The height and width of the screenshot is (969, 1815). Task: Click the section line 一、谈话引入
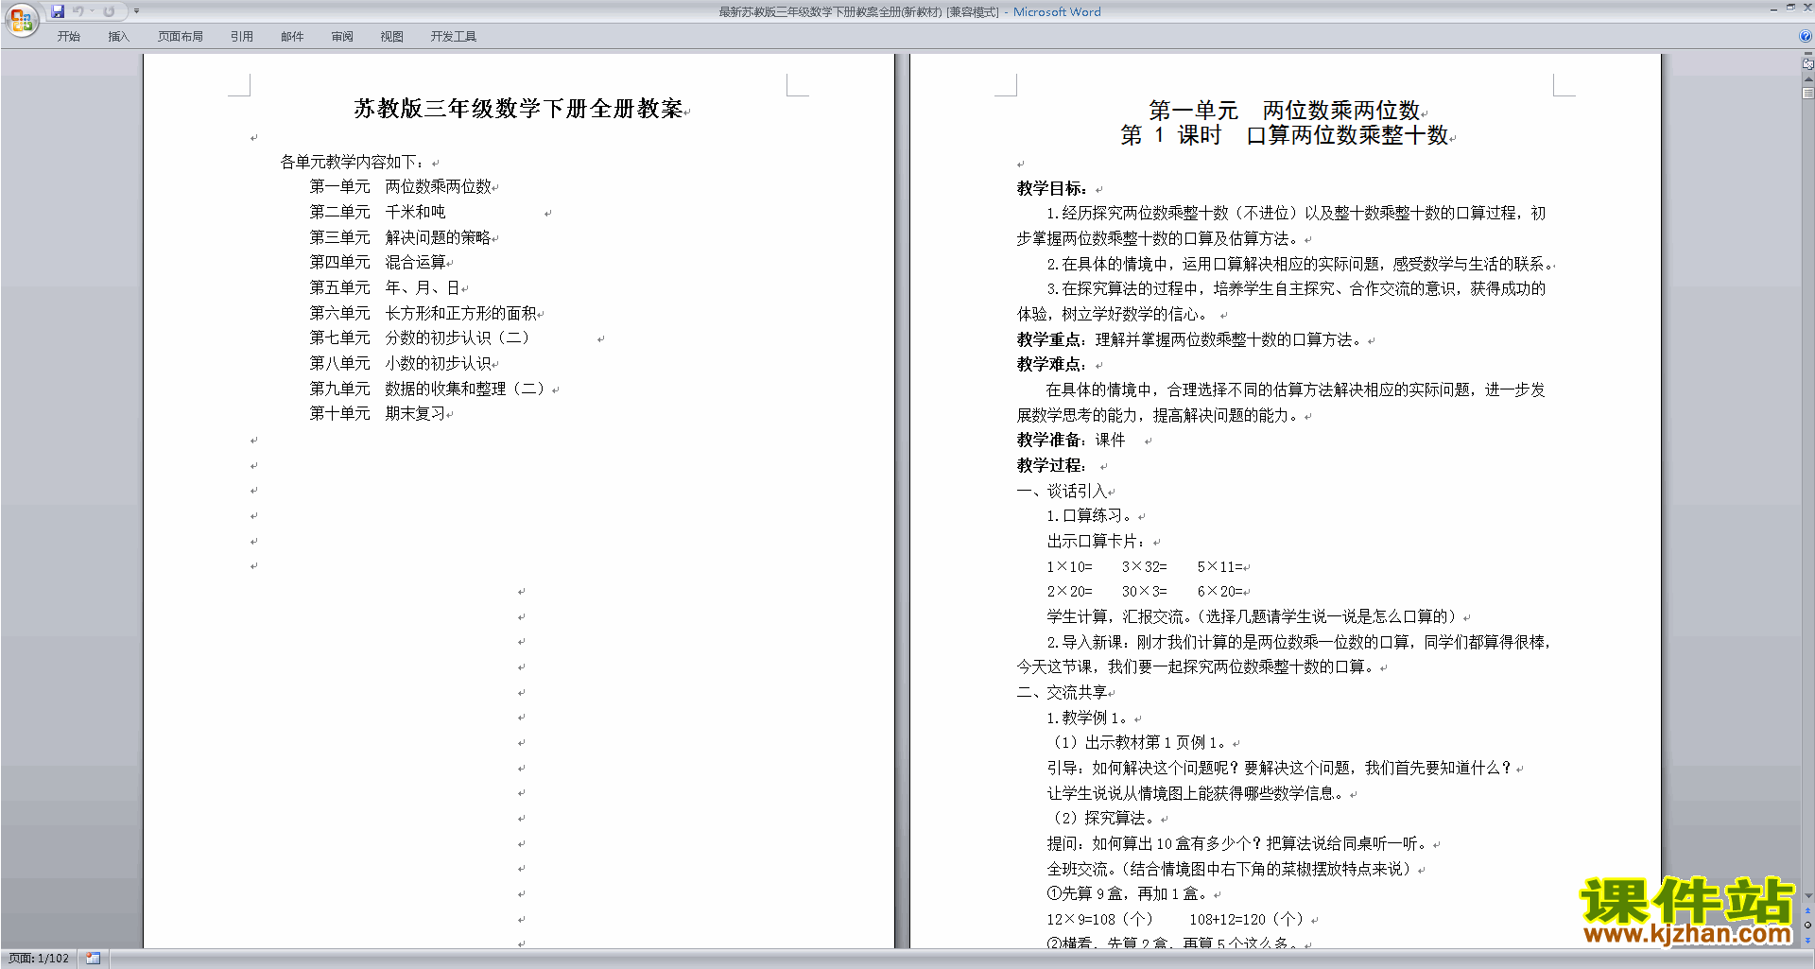(x=1062, y=491)
